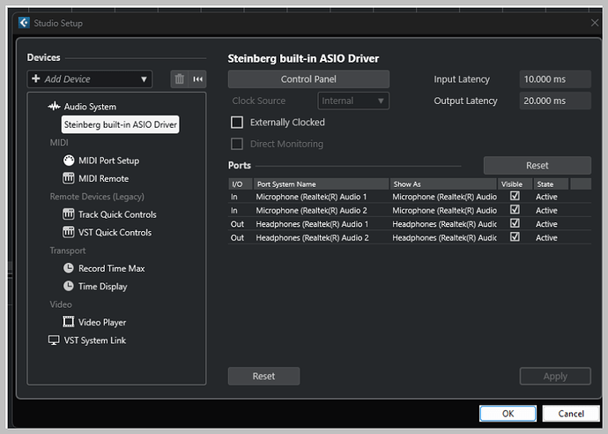The width and height of the screenshot is (608, 434).
Task: Select Record Time Max entry
Action: pyautogui.click(x=112, y=268)
